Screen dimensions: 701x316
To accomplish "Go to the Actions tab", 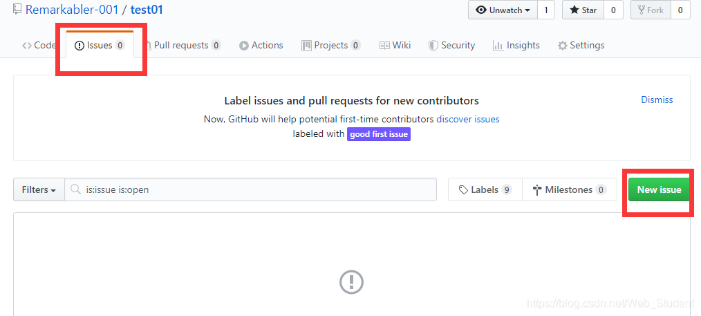I will 261,45.
